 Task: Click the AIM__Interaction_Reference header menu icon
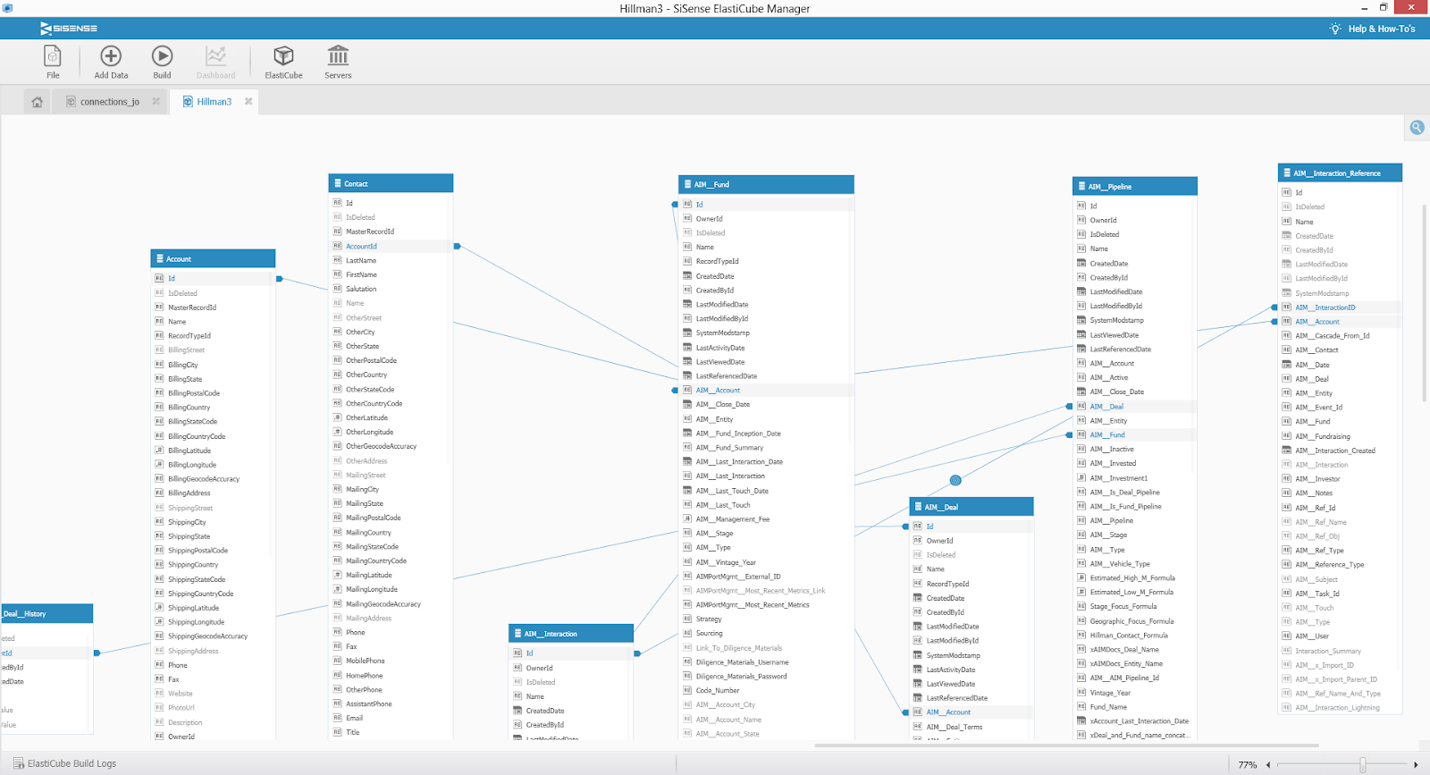(x=1287, y=173)
